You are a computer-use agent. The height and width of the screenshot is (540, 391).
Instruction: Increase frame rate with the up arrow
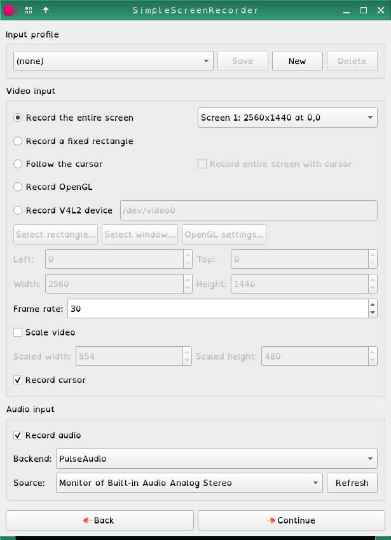(372, 305)
